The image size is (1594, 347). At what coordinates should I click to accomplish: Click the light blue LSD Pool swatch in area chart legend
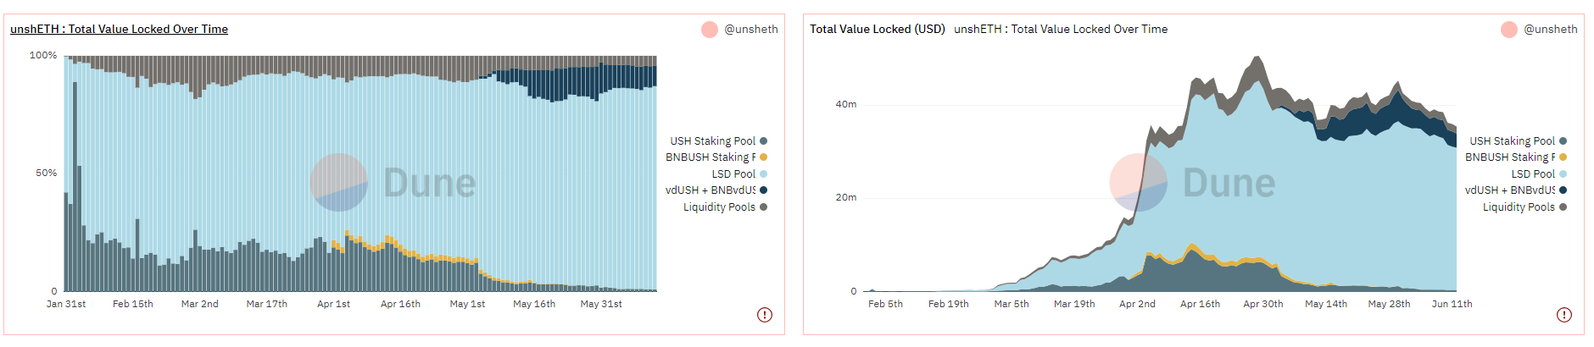[x=1563, y=174]
